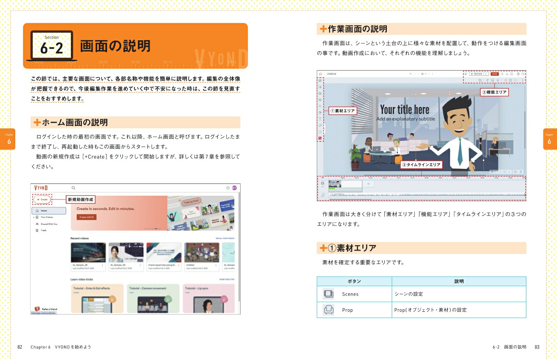557x359 pixels.
Task: Open the Character person icon in asset sidebar
Action: 320,106
